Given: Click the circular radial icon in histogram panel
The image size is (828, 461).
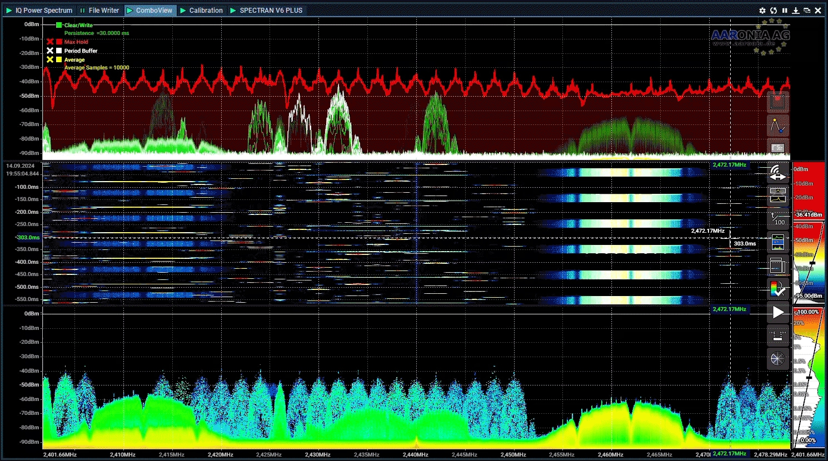Looking at the screenshot, I should (x=777, y=359).
